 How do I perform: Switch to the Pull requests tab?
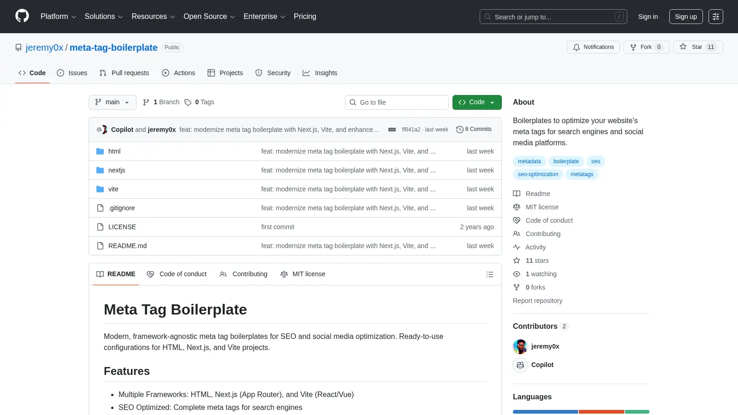click(124, 73)
